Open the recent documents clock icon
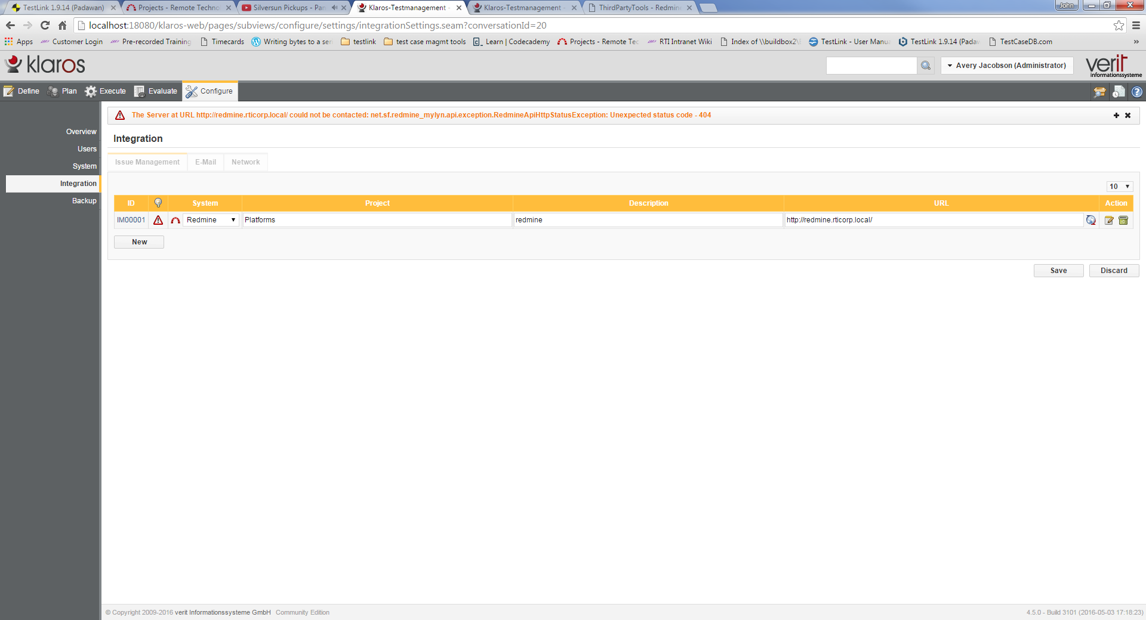Image resolution: width=1146 pixels, height=620 pixels. (1119, 92)
